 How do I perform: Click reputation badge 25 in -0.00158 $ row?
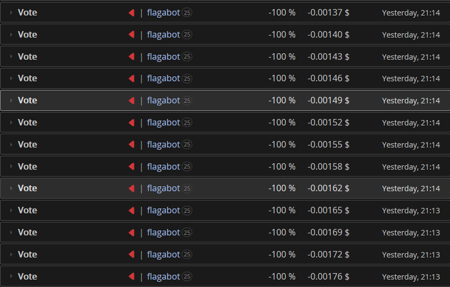click(x=187, y=167)
